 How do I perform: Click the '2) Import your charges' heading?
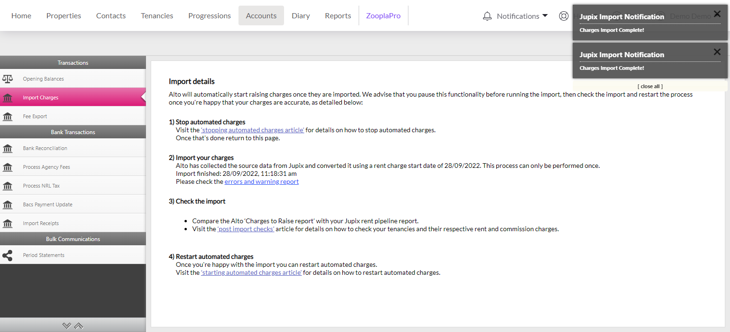tap(201, 158)
